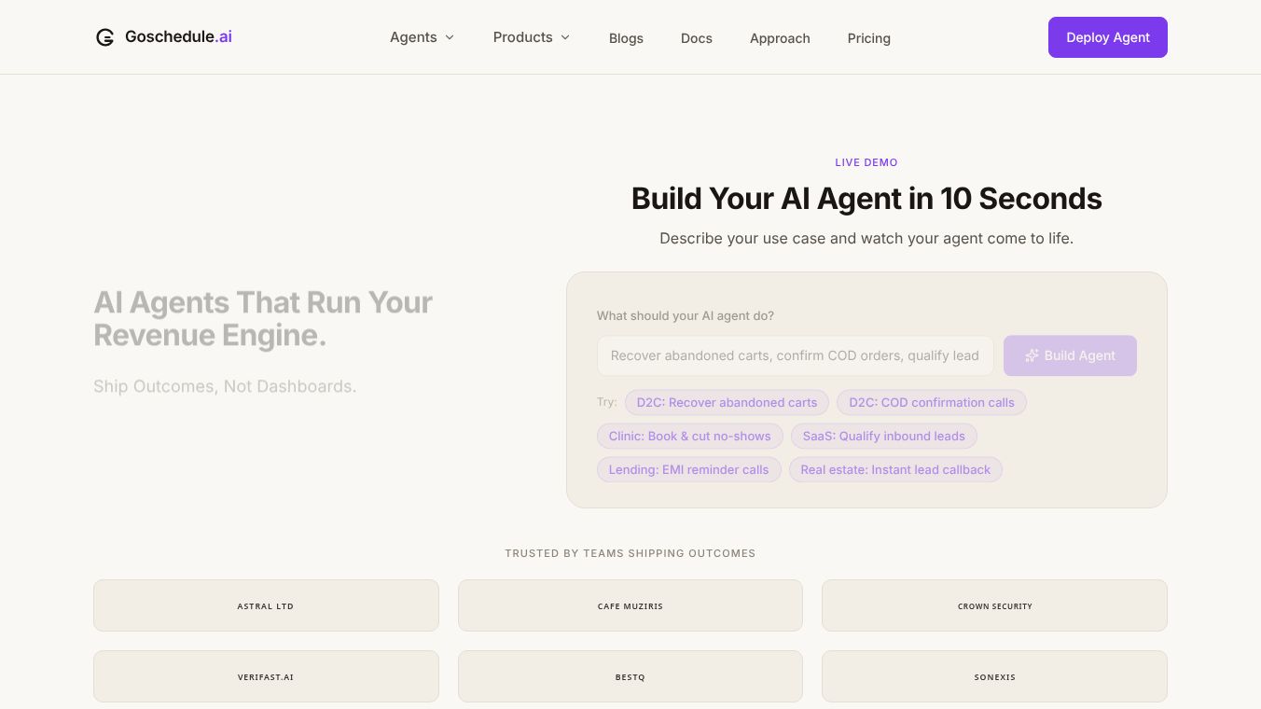Click the Build Agent button
The width and height of the screenshot is (1261, 709).
(x=1070, y=355)
